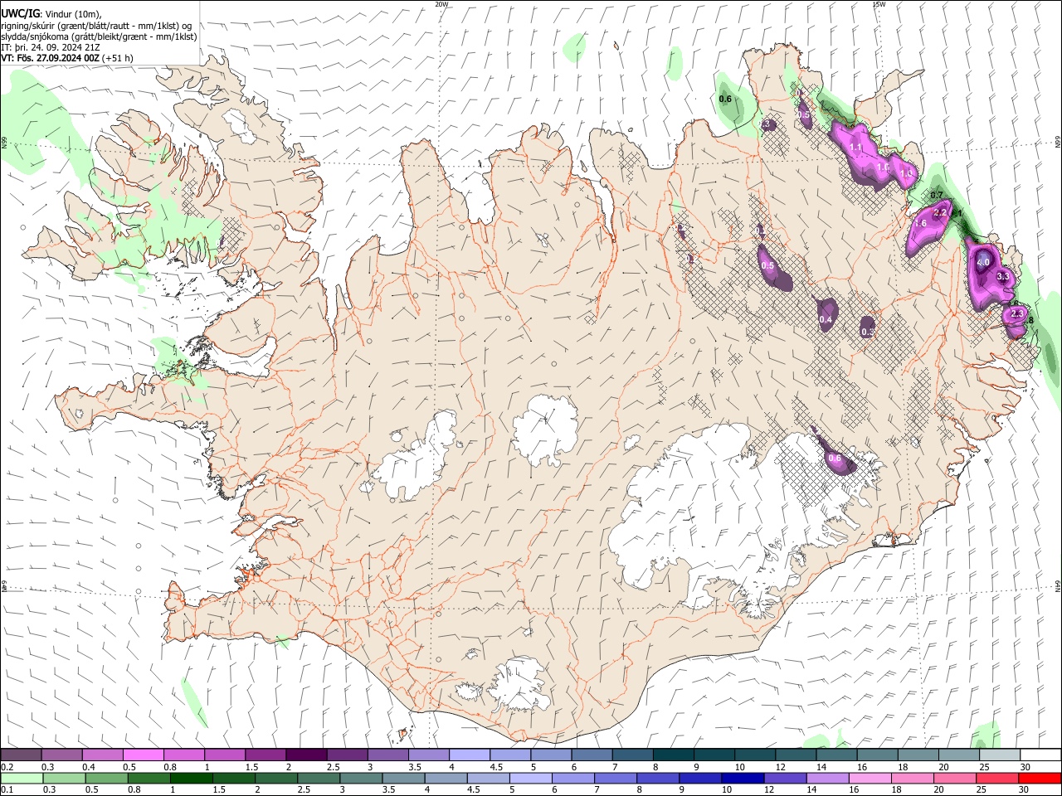The width and height of the screenshot is (1062, 796).
Task: Click the 1.1 snowfall value in the northeast
Action: pos(857,148)
